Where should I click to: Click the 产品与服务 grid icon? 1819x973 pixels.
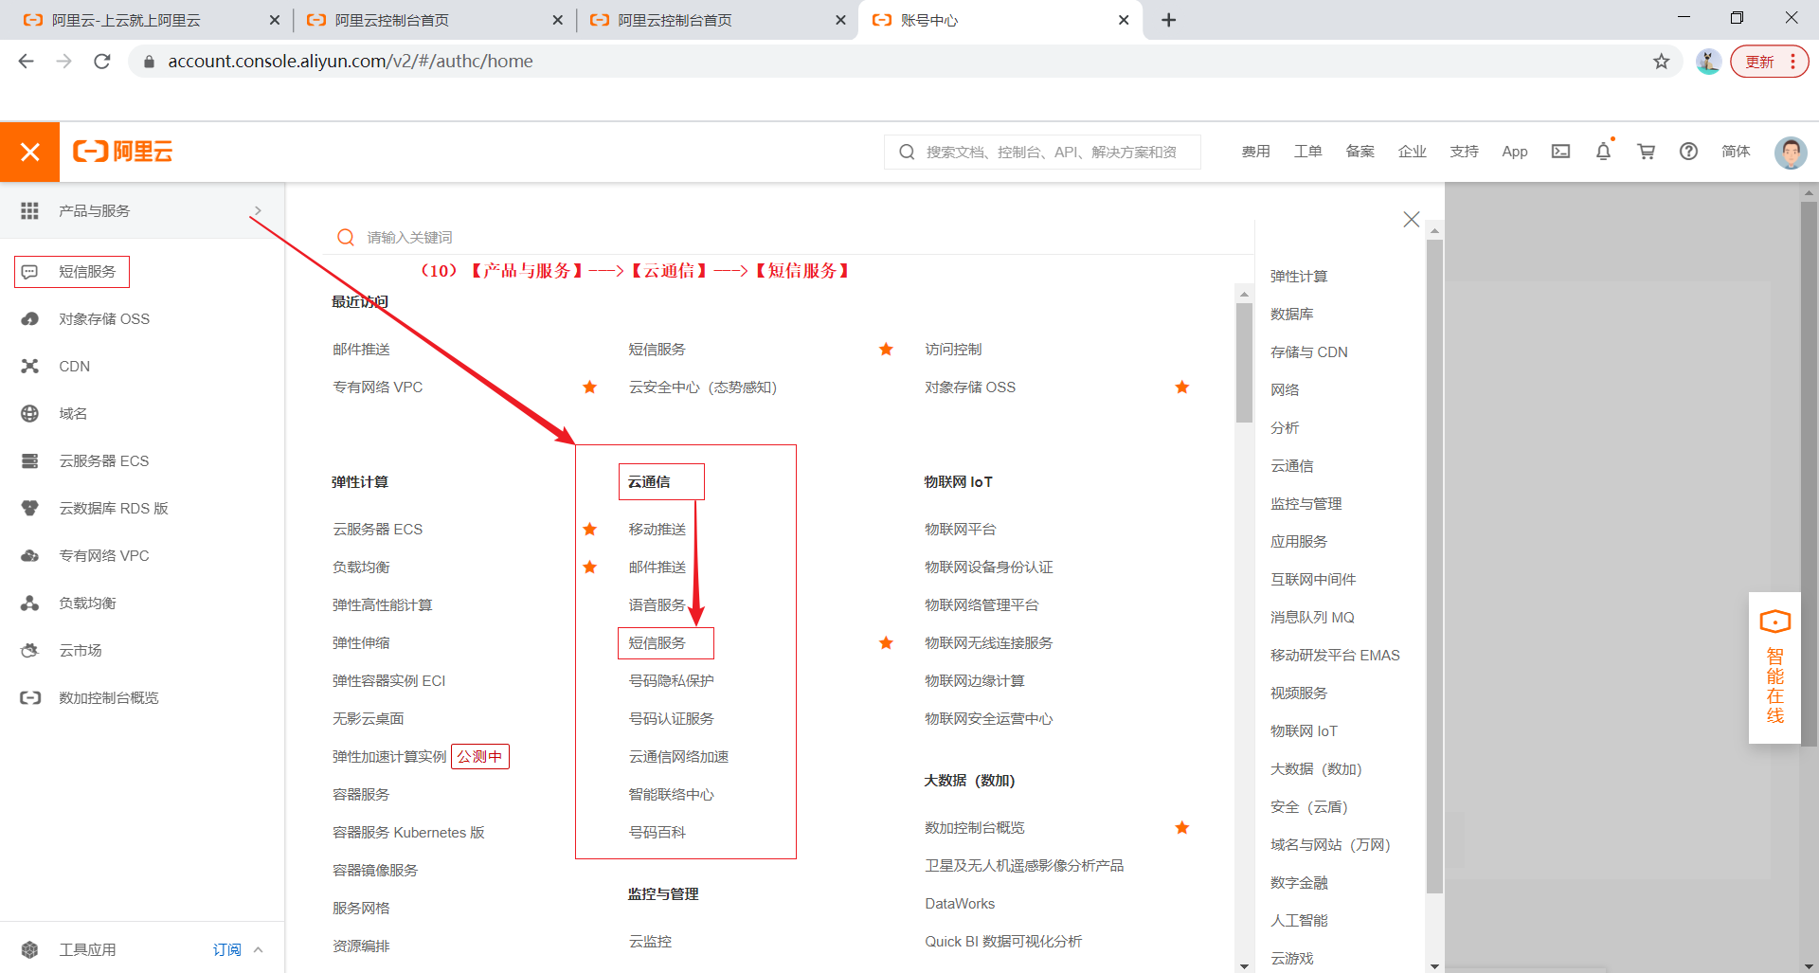pyautogui.click(x=29, y=210)
